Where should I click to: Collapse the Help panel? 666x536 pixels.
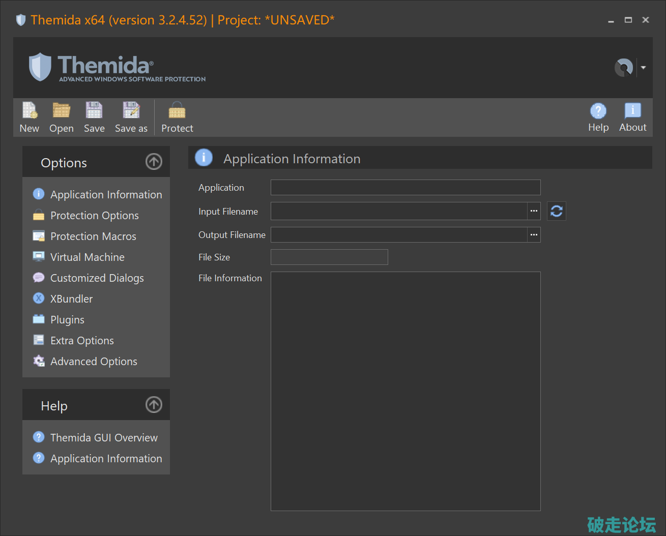click(x=154, y=405)
